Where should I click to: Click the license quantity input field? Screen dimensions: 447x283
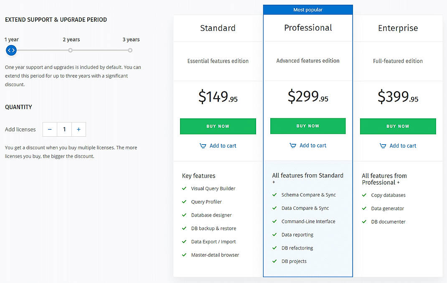(x=64, y=129)
